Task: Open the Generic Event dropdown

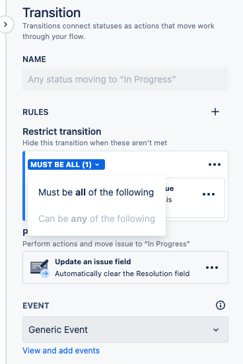Action: [x=125, y=330]
